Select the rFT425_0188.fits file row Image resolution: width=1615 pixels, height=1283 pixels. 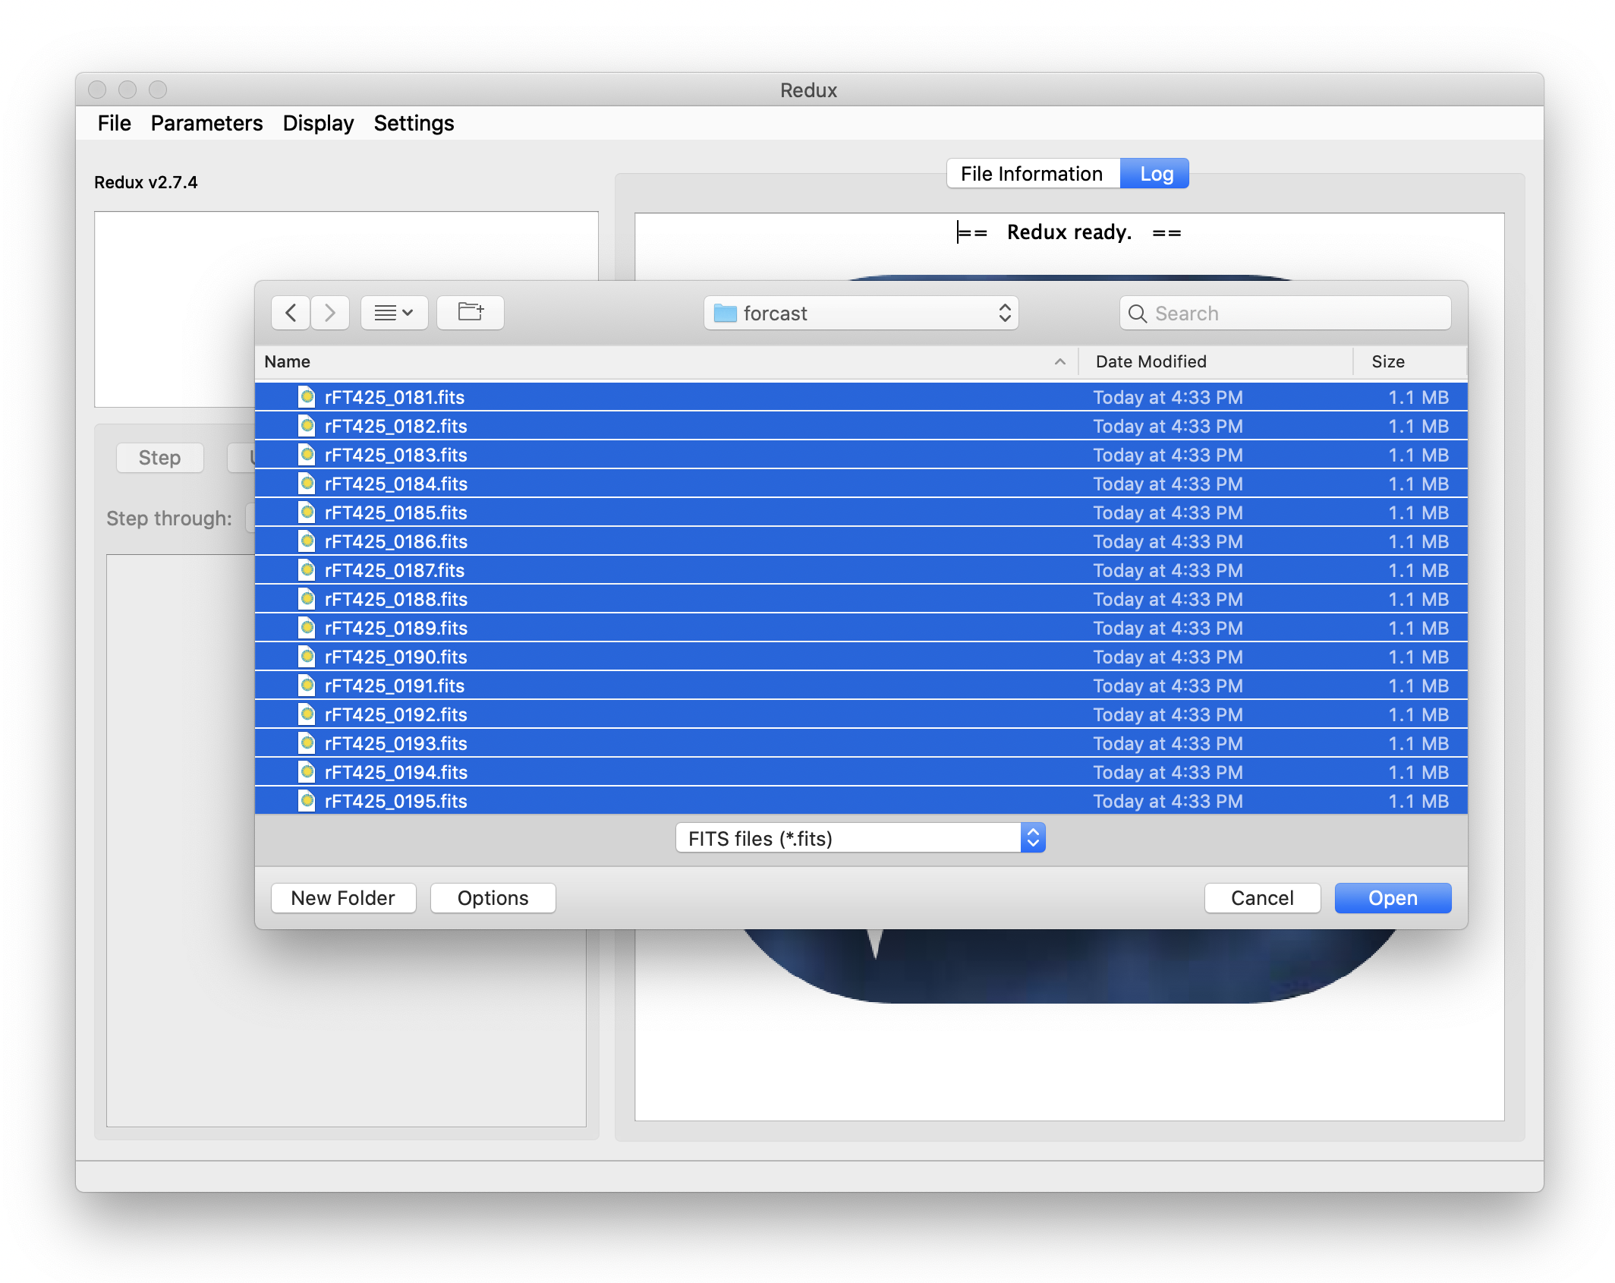(683, 599)
